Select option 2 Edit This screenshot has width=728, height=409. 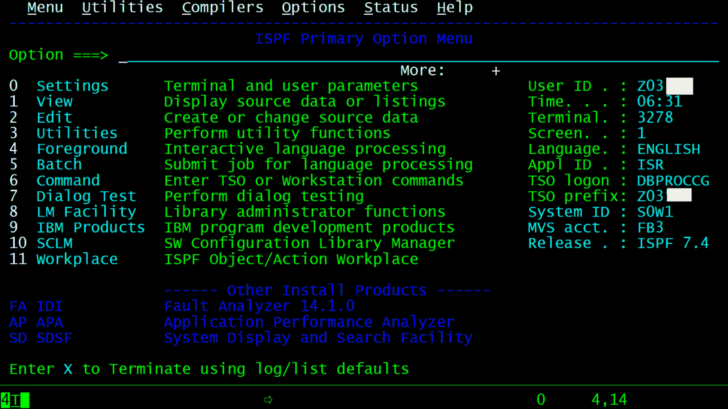click(x=41, y=117)
